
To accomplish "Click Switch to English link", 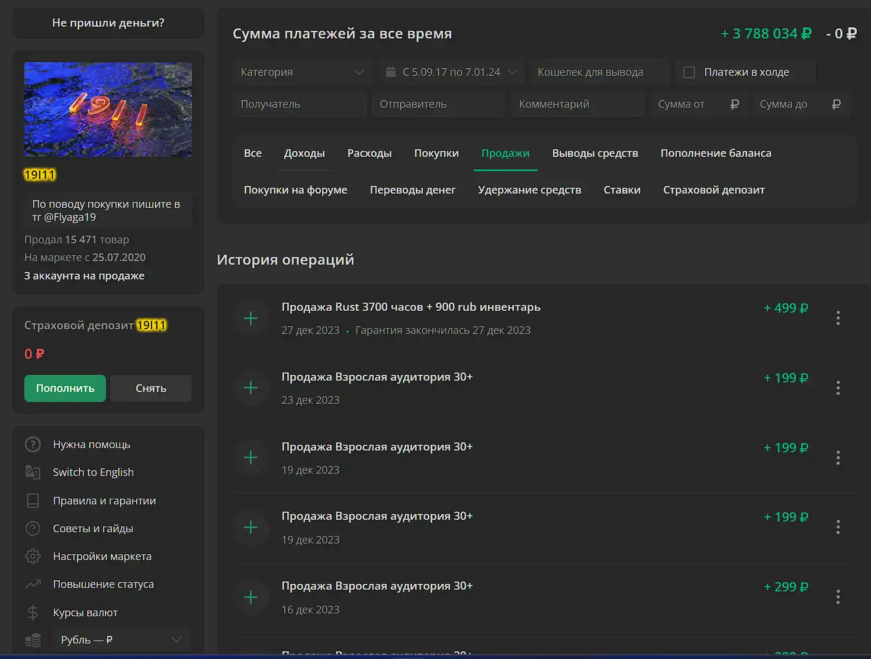I will coord(93,472).
